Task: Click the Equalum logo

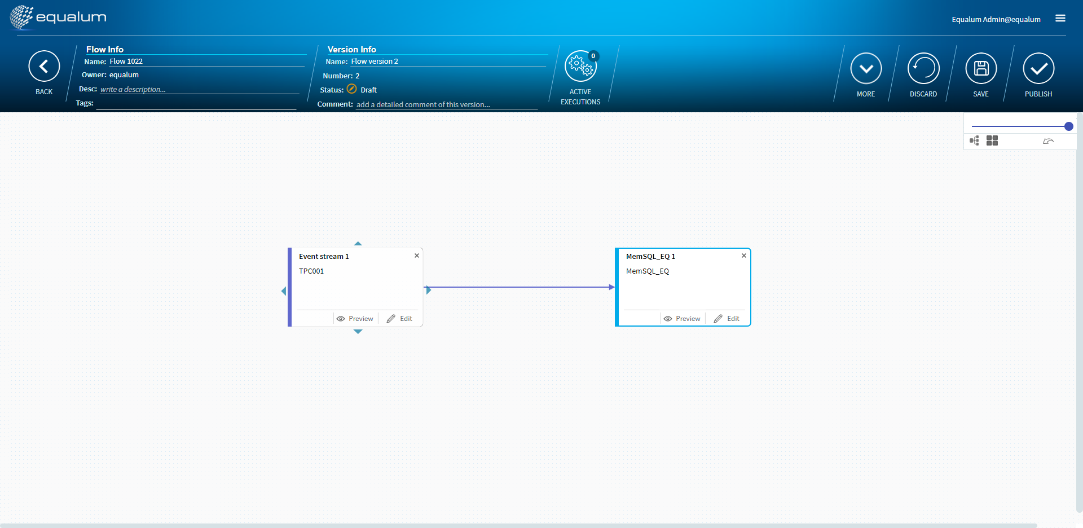Action: (x=58, y=17)
